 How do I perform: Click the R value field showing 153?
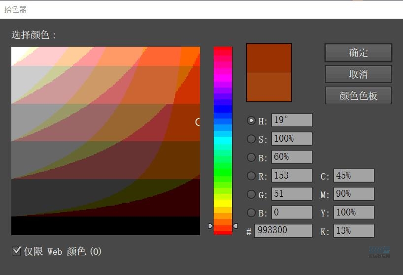tap(292, 176)
